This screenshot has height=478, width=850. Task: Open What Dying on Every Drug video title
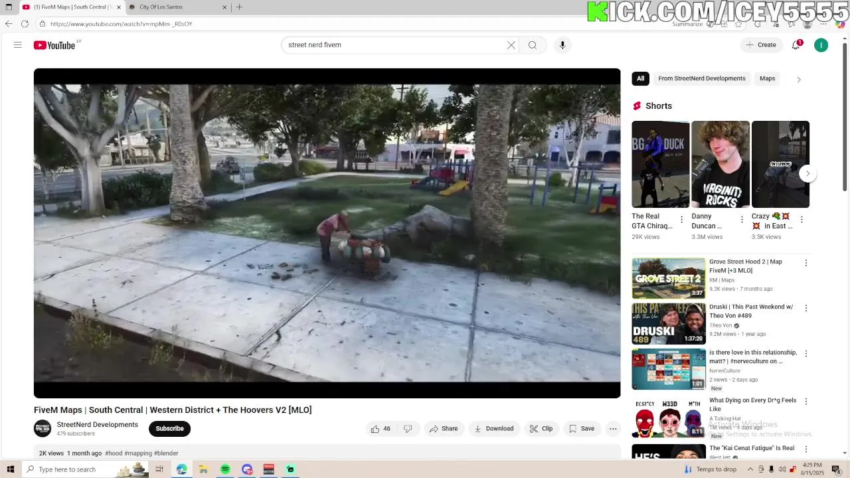[x=752, y=405]
